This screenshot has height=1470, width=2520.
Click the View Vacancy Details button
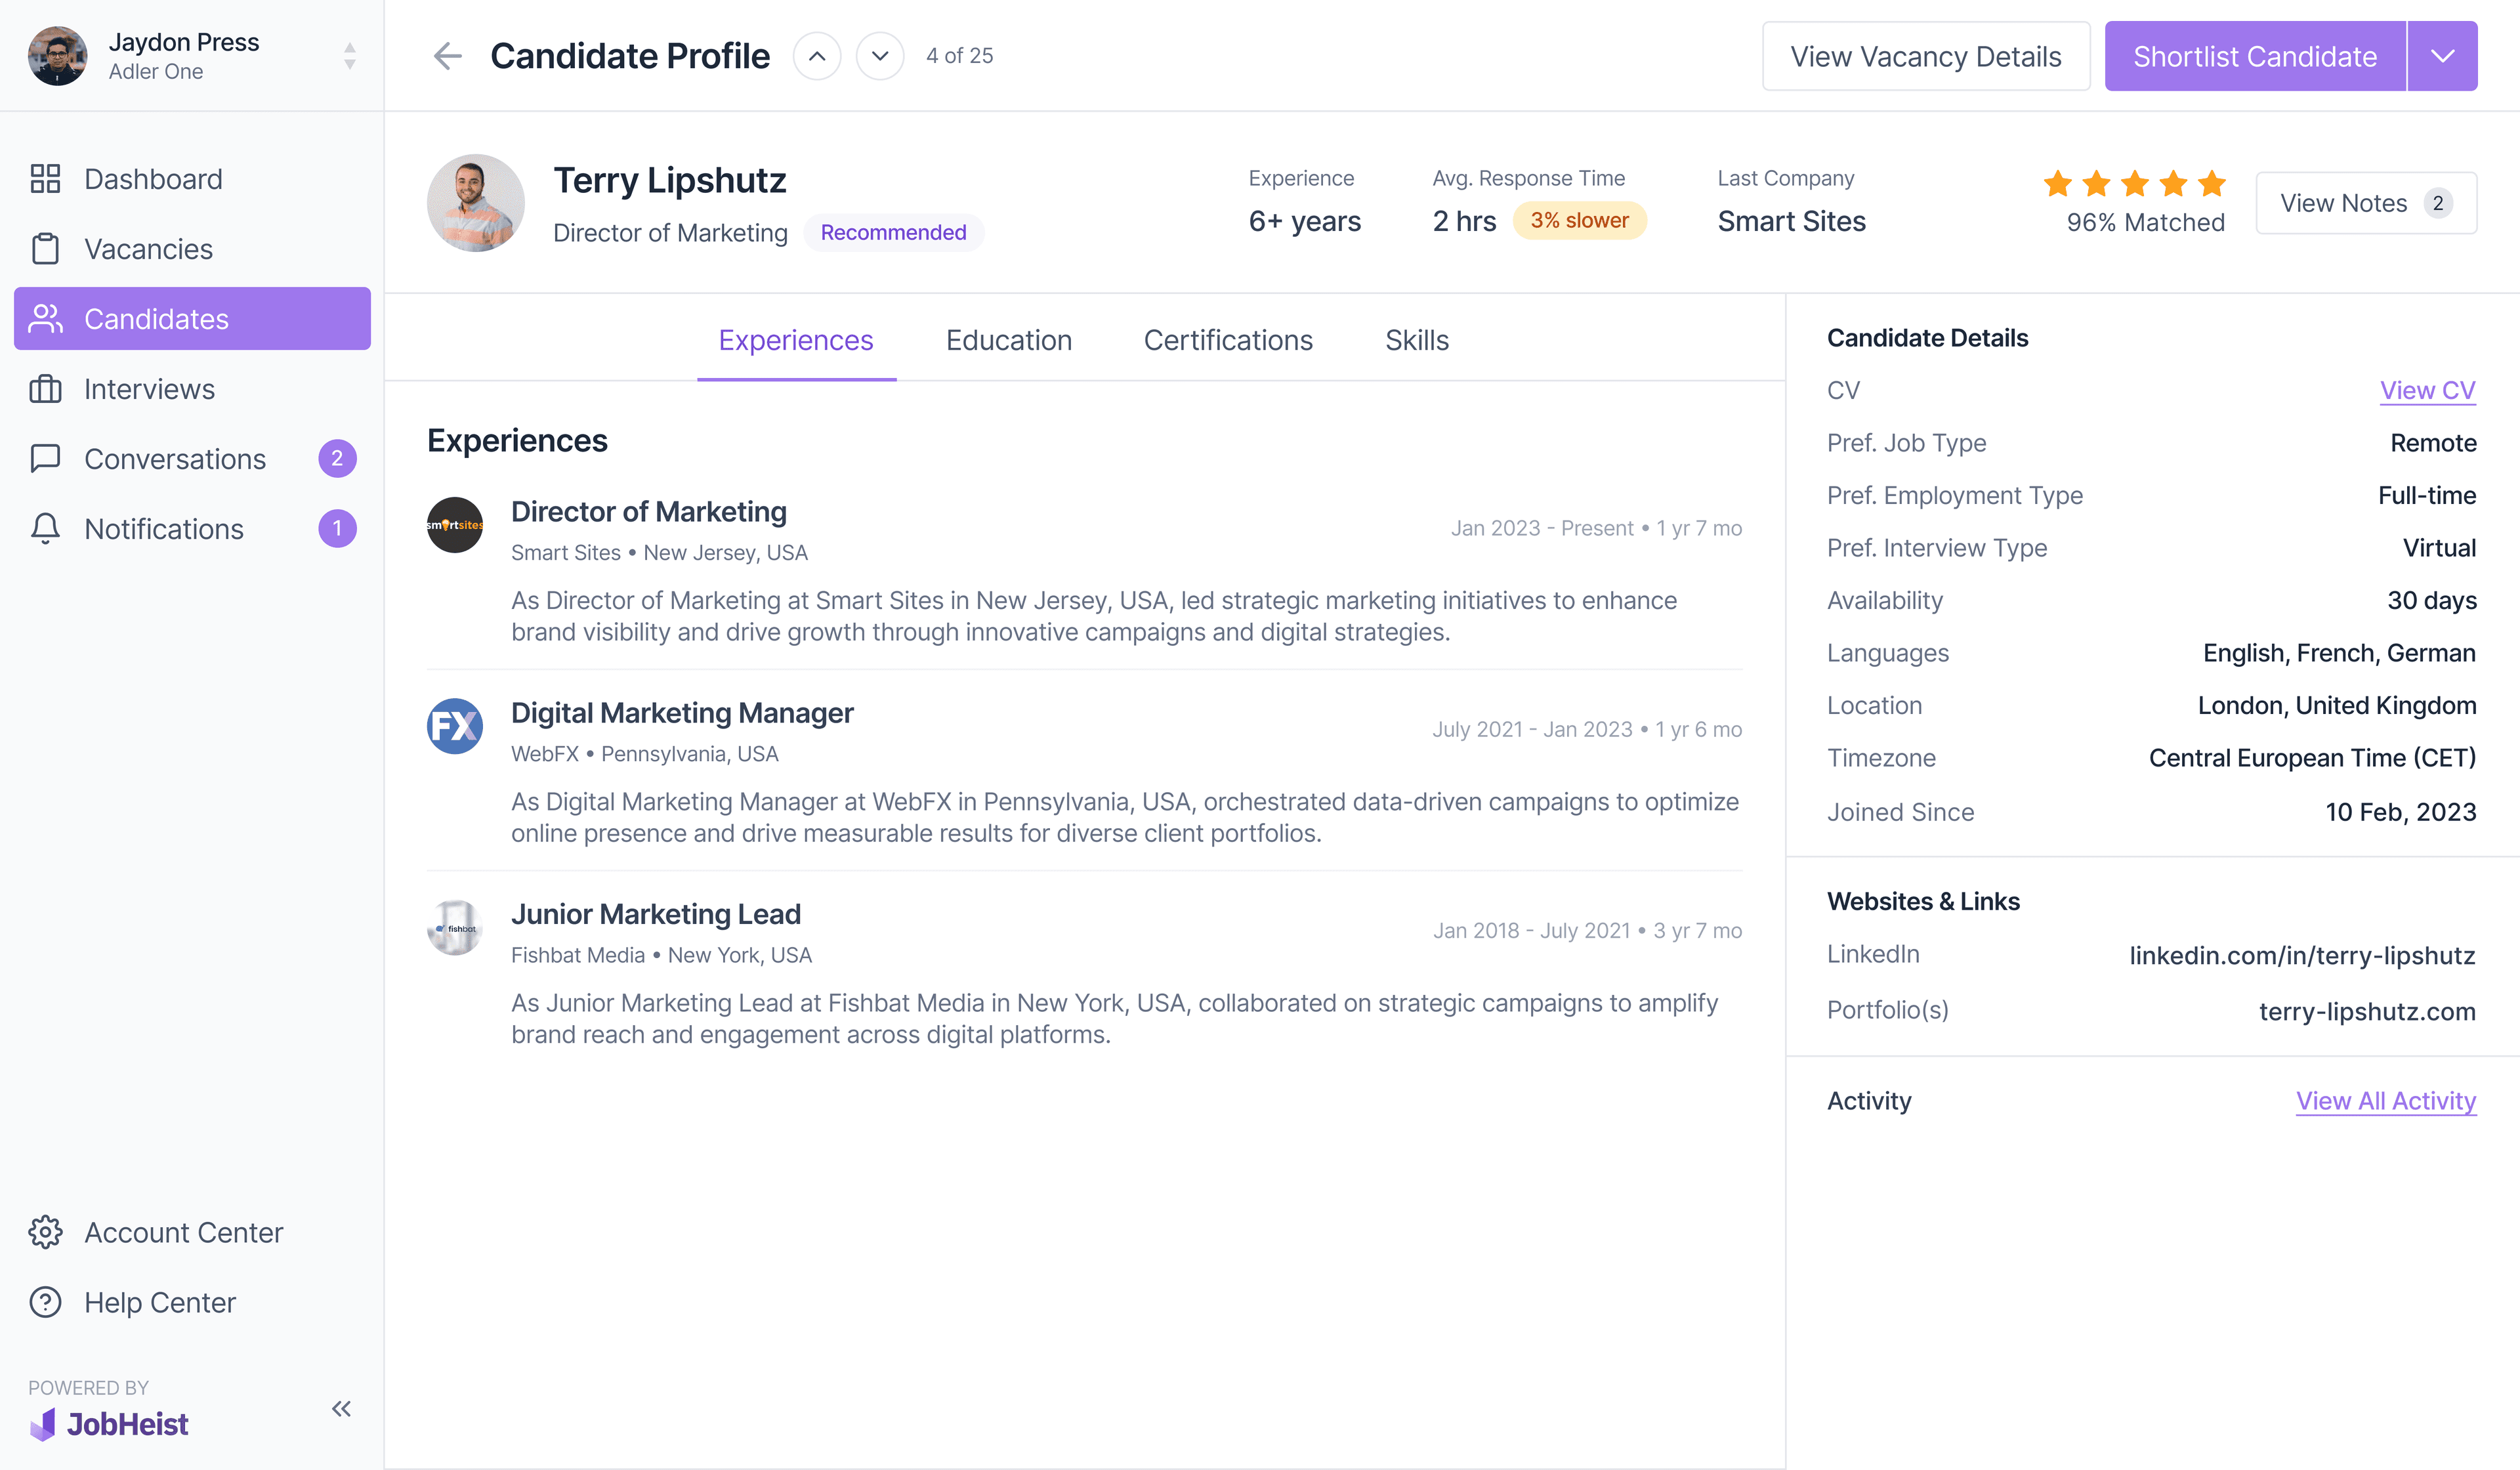pyautogui.click(x=1926, y=56)
